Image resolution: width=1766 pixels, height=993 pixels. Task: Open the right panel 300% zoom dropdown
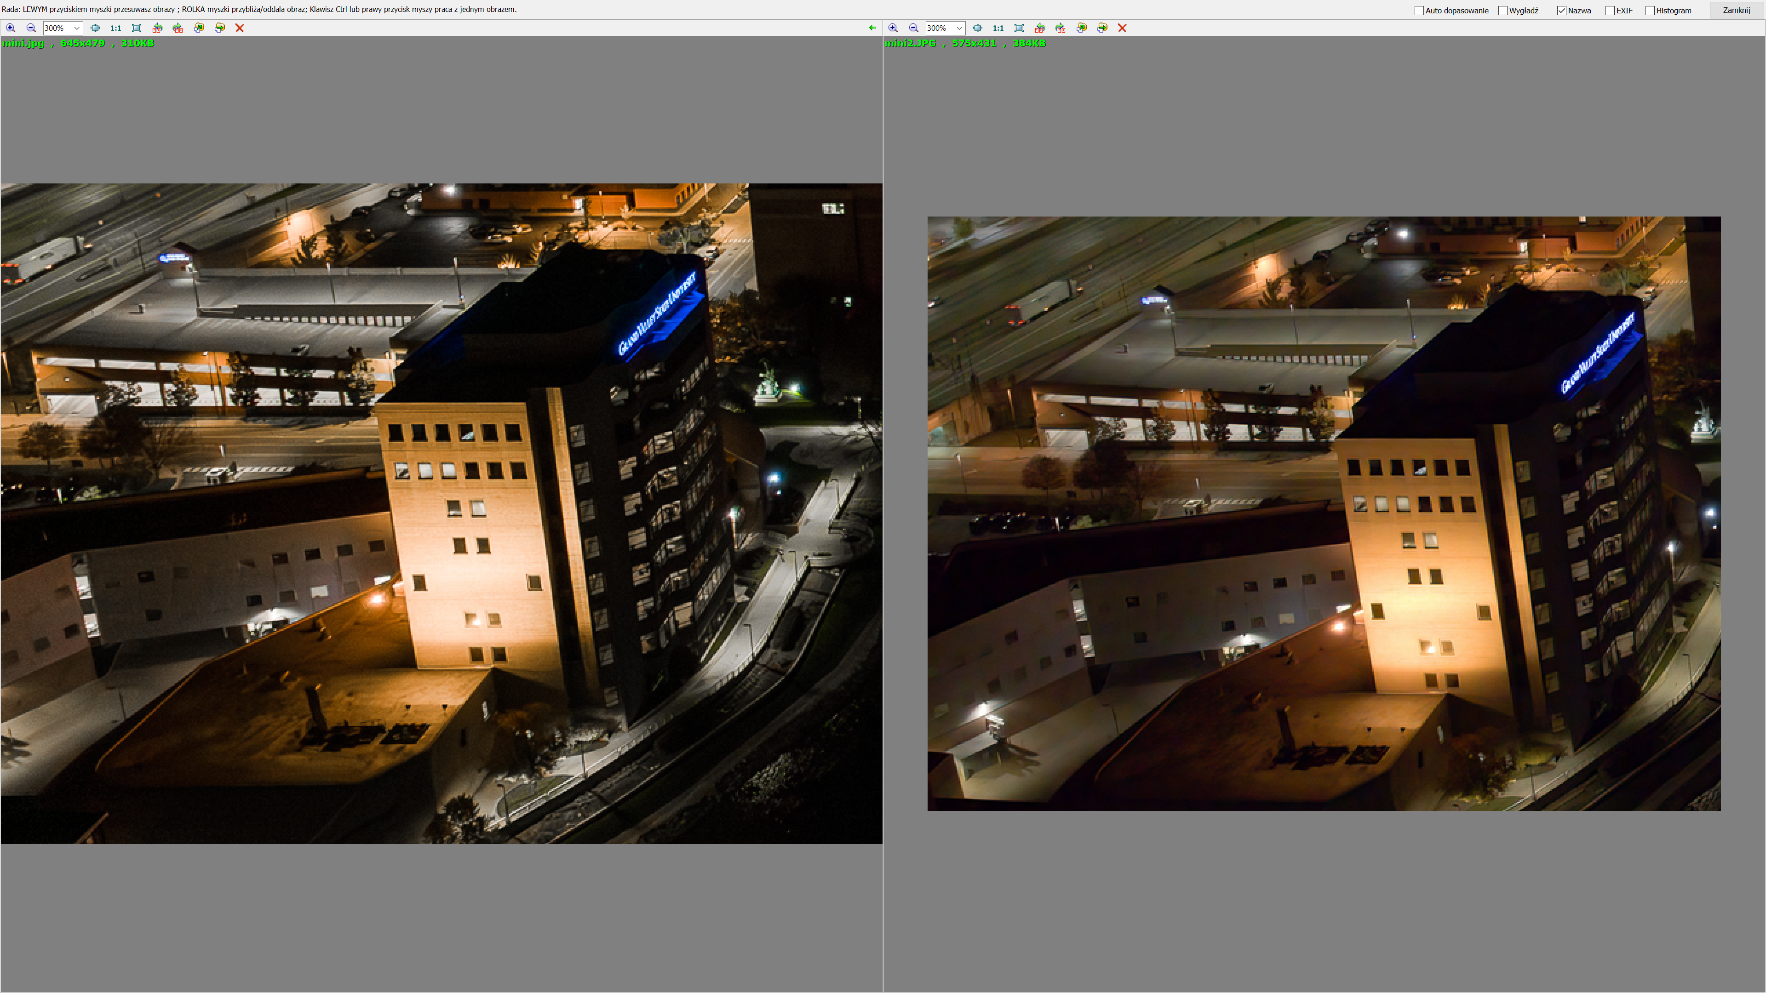(x=959, y=28)
